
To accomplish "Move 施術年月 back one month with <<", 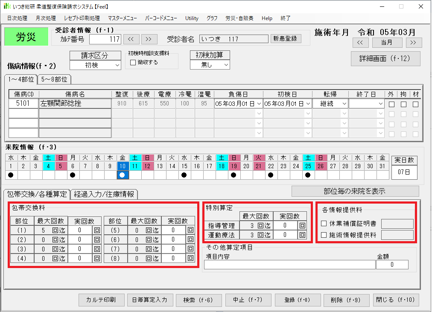I will [x=360, y=42].
